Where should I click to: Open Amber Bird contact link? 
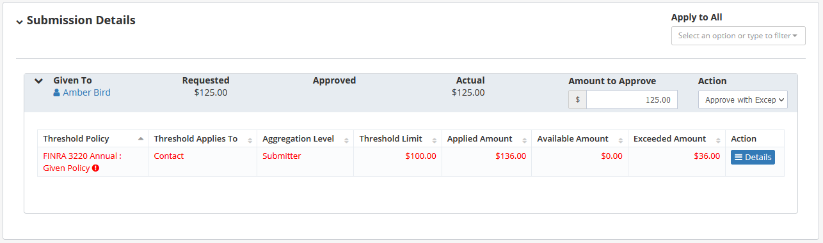[86, 92]
